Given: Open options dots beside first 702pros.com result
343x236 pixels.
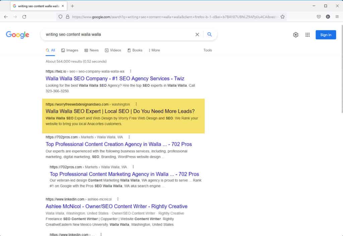Looking at the screenshot, I should [129, 137].
